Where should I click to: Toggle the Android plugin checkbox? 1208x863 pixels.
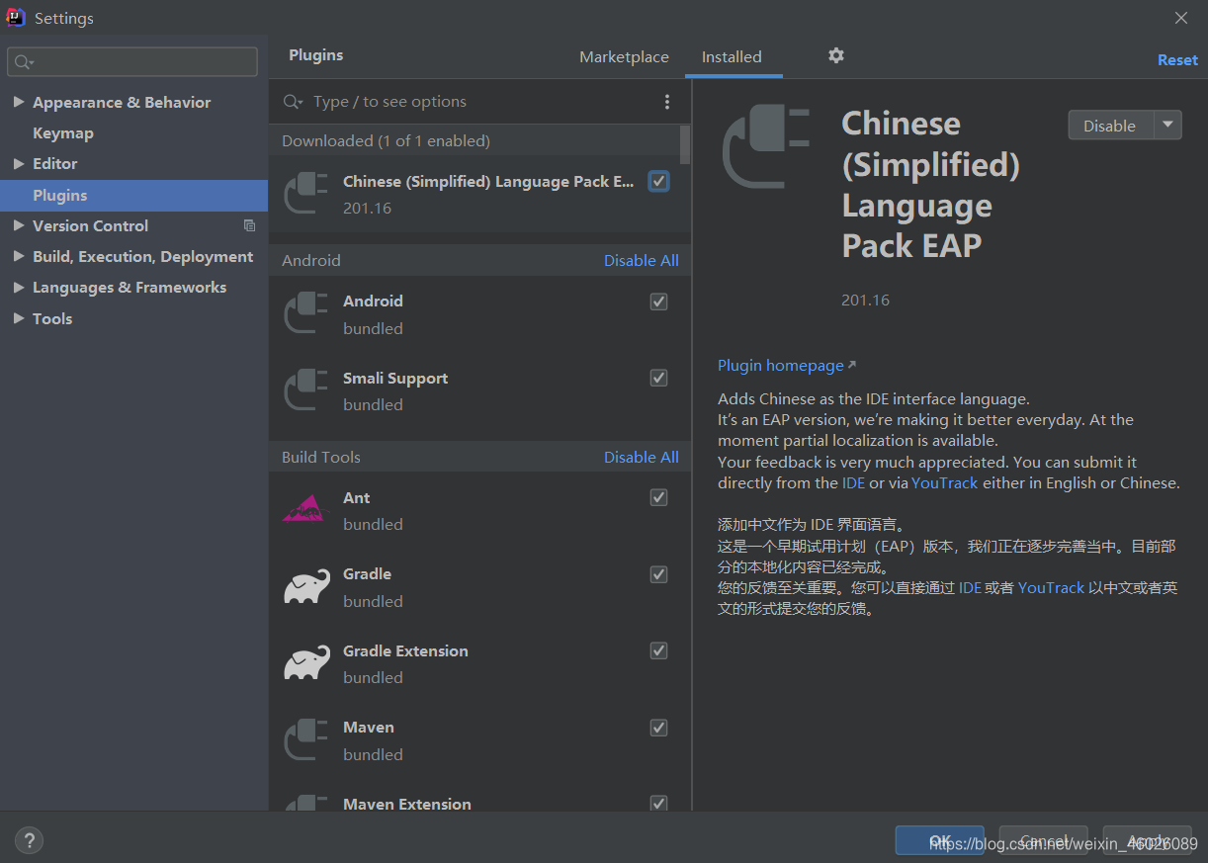click(x=658, y=302)
